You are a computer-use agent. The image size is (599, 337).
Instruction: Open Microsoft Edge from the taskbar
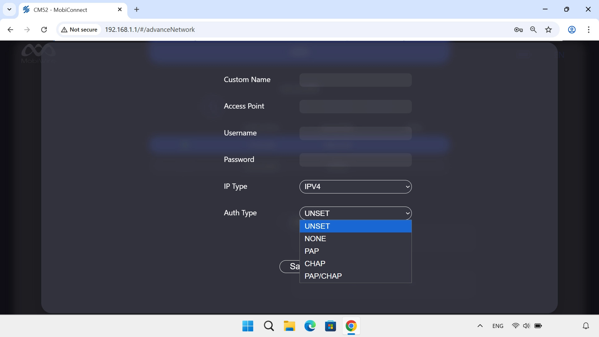coord(310,326)
